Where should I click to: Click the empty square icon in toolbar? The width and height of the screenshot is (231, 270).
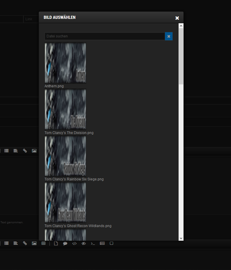point(111,244)
